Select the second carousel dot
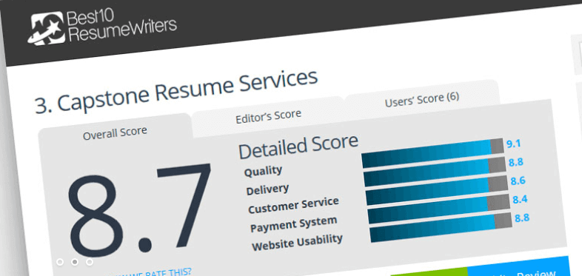Image resolution: width=582 pixels, height=276 pixels. click(75, 262)
